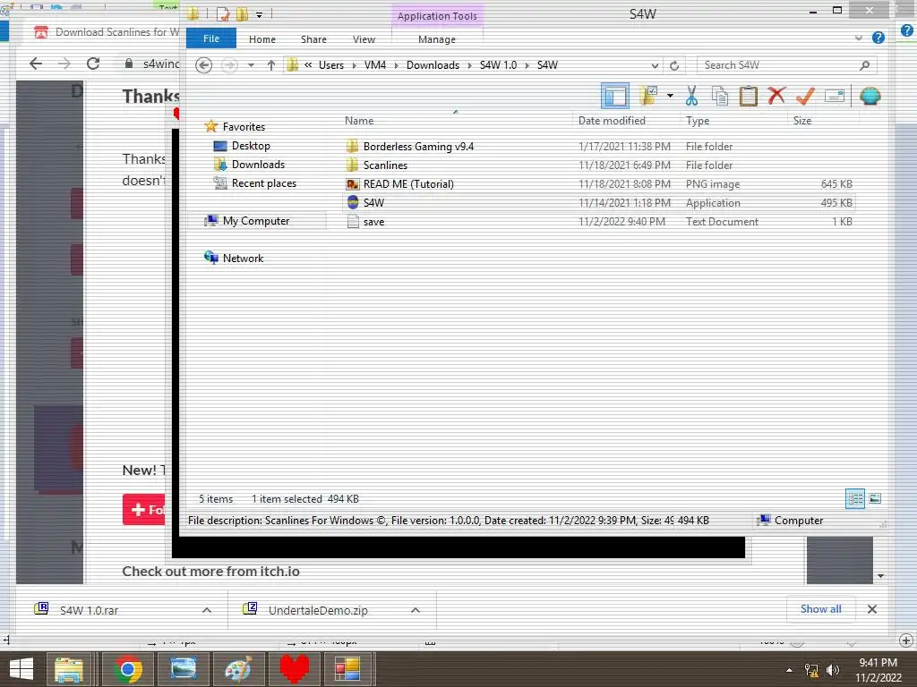Click the Explorer refresh button
917x687 pixels.
click(674, 65)
